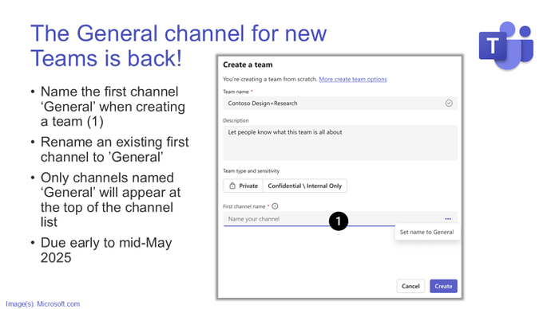Click the info icon beside First channel name
The width and height of the screenshot is (551, 309).
point(275,206)
